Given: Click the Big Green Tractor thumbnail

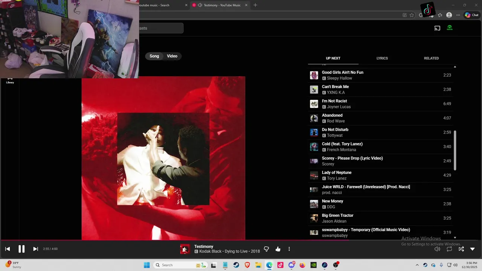Looking at the screenshot, I should pos(314,218).
